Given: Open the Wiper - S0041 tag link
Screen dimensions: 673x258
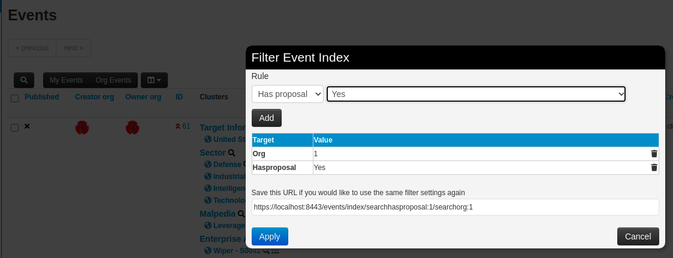Looking at the screenshot, I should 237,250.
